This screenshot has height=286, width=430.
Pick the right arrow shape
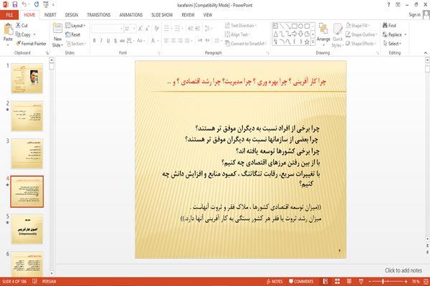point(295,34)
